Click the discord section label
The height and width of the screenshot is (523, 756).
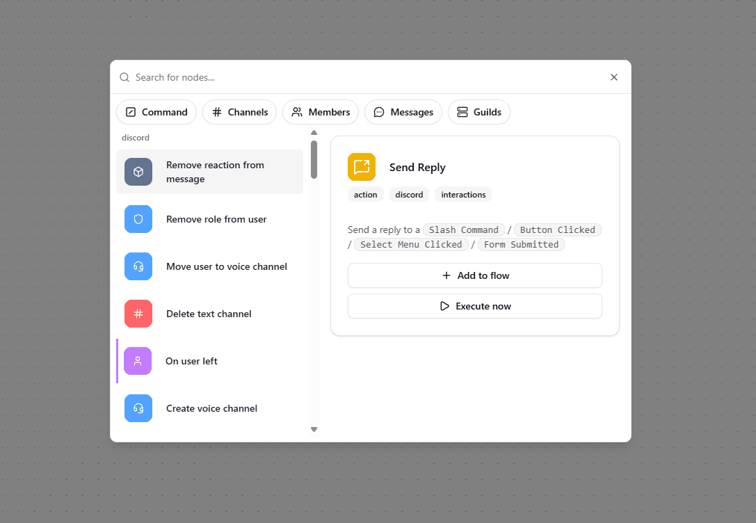[x=136, y=138]
